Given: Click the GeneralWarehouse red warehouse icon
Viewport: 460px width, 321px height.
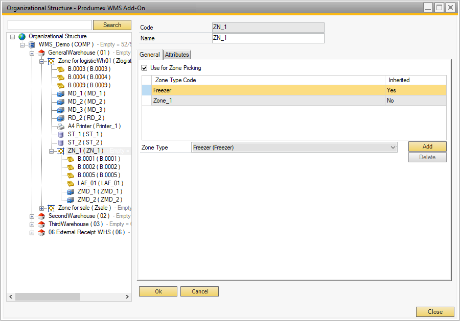Looking at the screenshot, I should pos(41,53).
